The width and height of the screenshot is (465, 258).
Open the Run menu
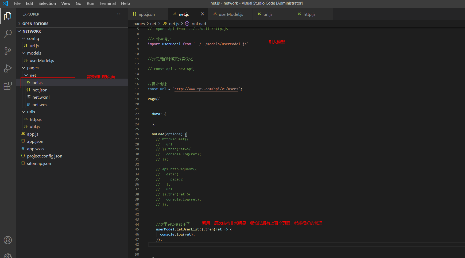[90, 3]
